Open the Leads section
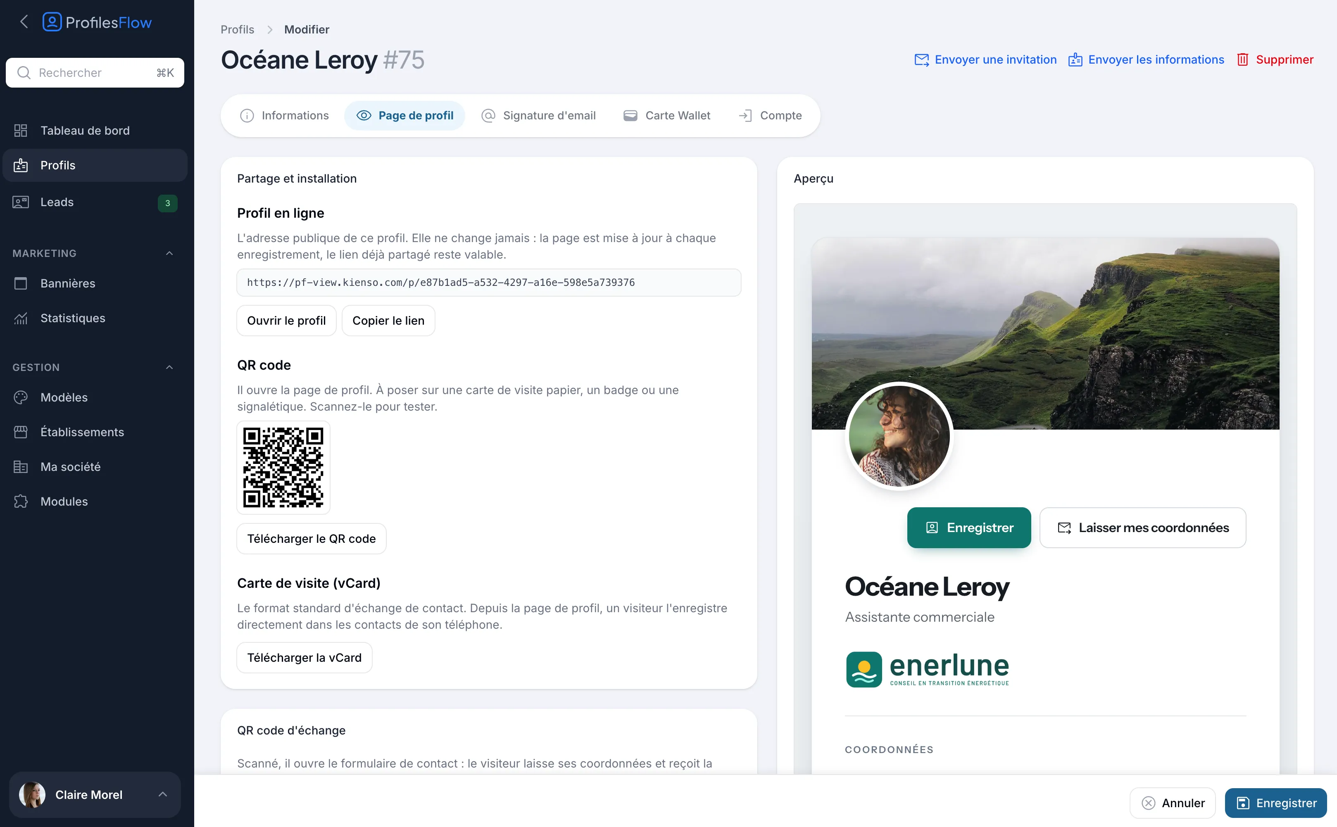Image resolution: width=1337 pixels, height=827 pixels. pos(95,202)
